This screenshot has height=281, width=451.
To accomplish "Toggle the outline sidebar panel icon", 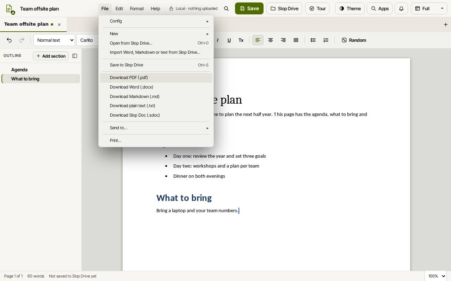I will pos(75,56).
